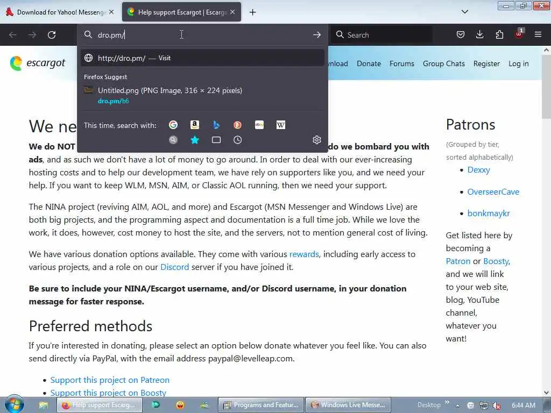Close the Download for Yahoo! Messenger tab
Viewport: 551px width, 413px height.
click(x=111, y=12)
